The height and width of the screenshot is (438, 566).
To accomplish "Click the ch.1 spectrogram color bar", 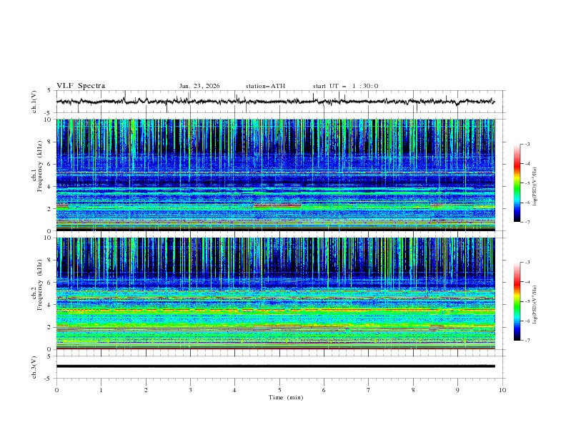I will [517, 183].
